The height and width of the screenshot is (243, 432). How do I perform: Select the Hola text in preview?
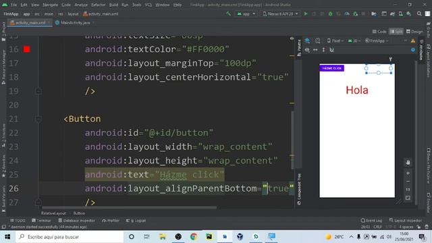(x=357, y=90)
